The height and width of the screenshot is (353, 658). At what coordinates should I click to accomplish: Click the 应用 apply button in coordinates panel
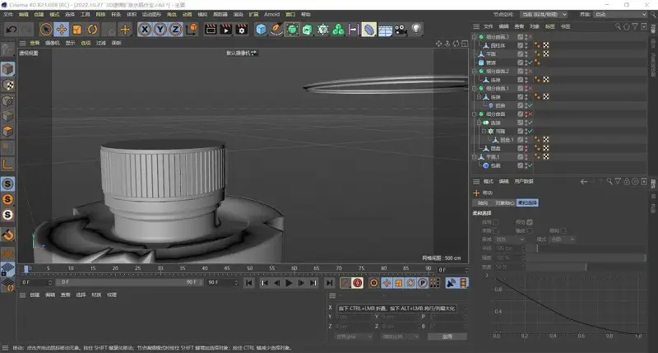(447, 337)
